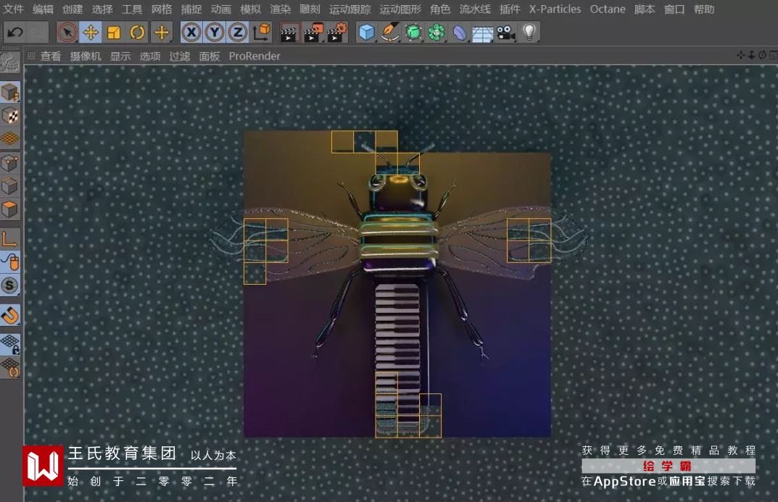Open the 创建 menu

point(73,9)
